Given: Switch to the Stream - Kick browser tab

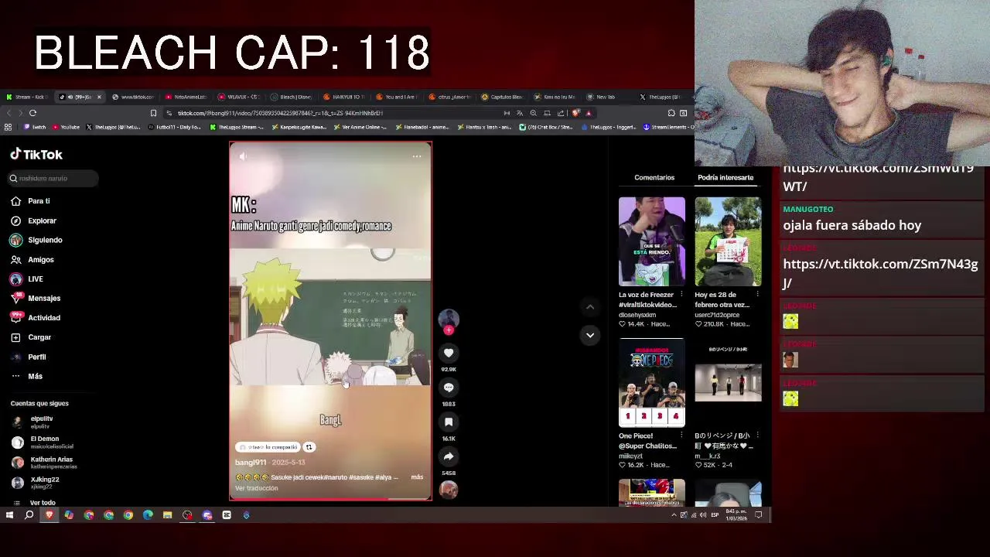Looking at the screenshot, I should click(x=29, y=97).
